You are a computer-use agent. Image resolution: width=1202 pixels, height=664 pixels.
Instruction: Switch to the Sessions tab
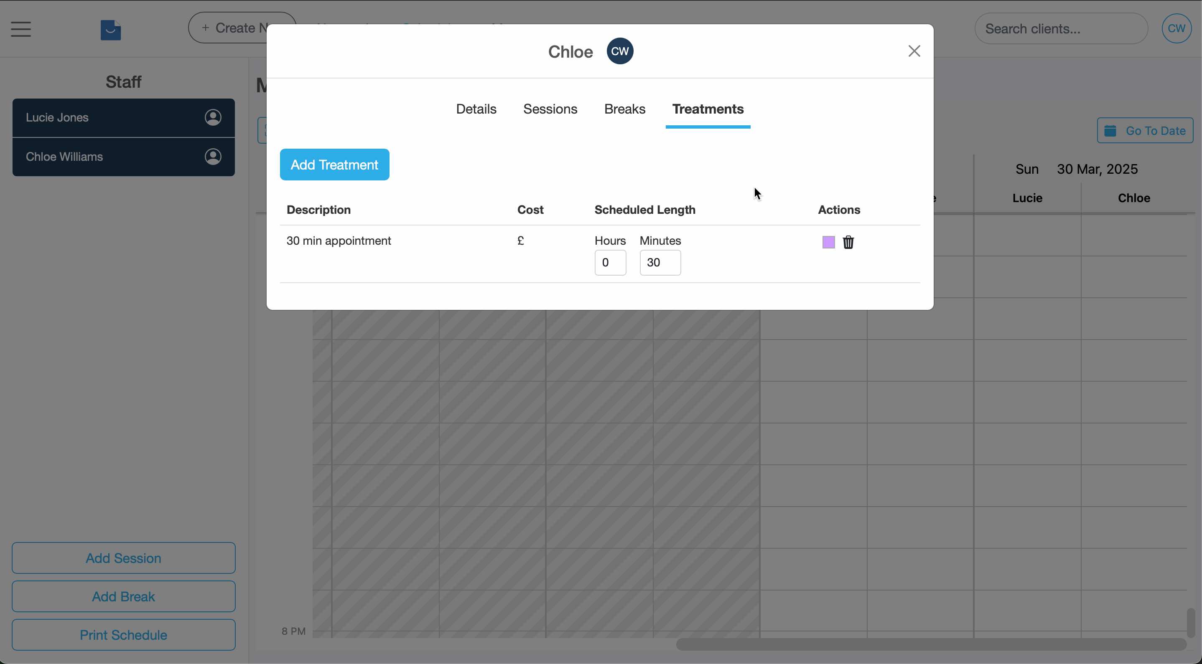(x=550, y=109)
